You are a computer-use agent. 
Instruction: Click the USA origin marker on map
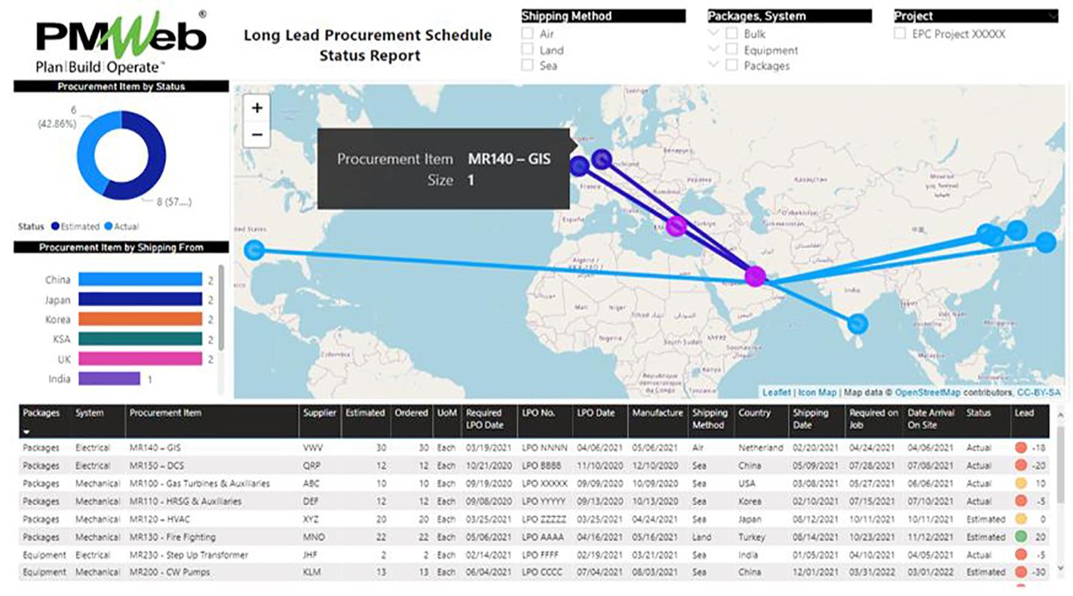(255, 250)
